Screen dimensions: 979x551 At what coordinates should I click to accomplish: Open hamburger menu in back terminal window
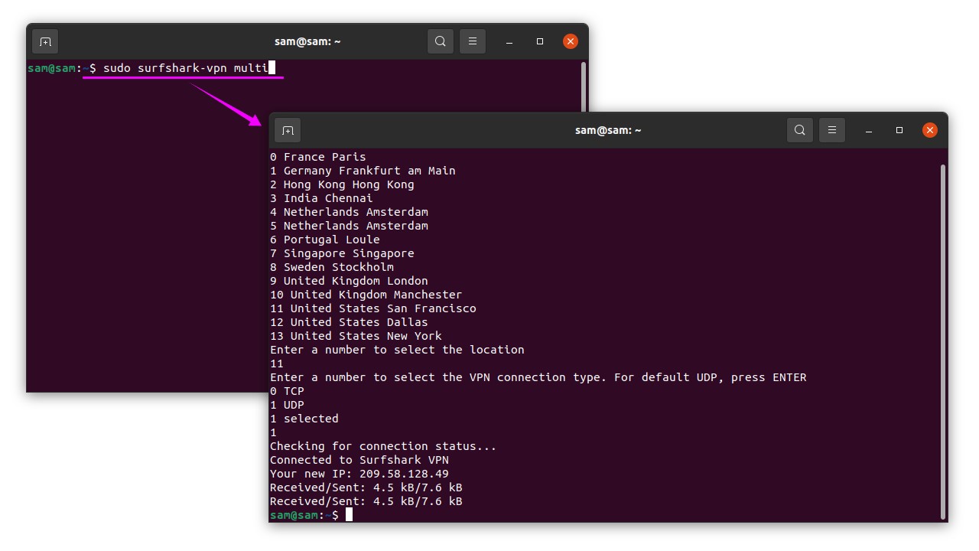coord(473,41)
